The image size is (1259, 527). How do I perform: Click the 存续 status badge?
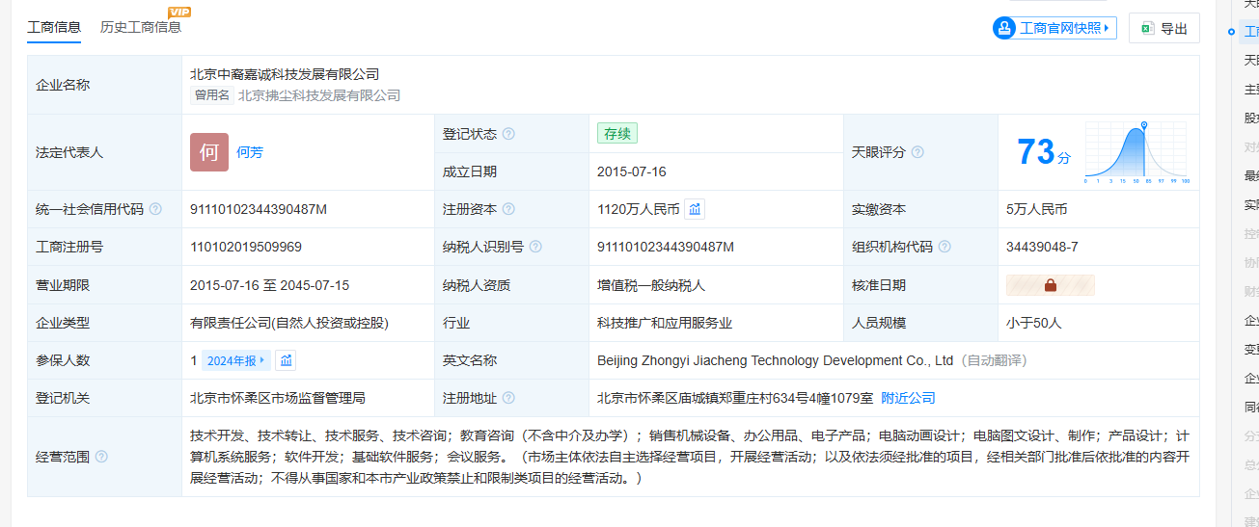(x=617, y=134)
